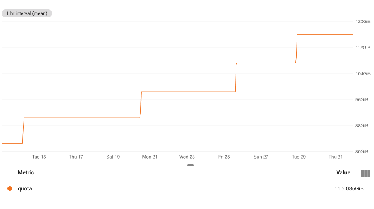Viewport: 374px width, 209px height.
Task: Click the 96GiB axis label
Action: coord(362,100)
